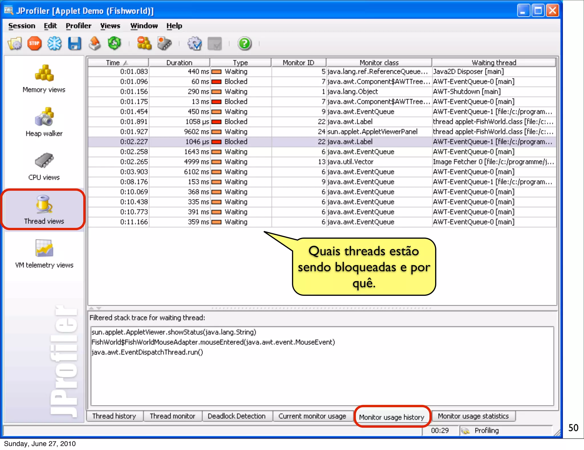
Task: Open the Start Center folder icon
Action: pos(15,44)
